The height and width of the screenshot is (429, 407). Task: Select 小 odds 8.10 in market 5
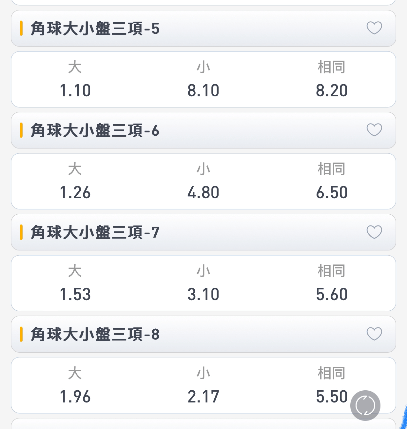click(203, 79)
